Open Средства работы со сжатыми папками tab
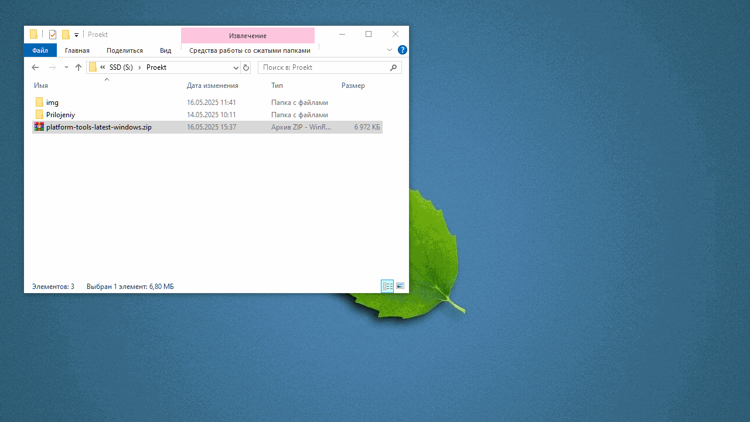 click(x=250, y=50)
